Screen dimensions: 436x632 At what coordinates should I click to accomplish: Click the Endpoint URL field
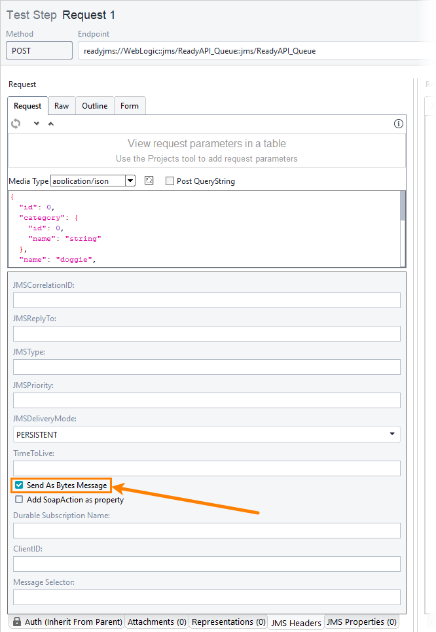[255, 50]
